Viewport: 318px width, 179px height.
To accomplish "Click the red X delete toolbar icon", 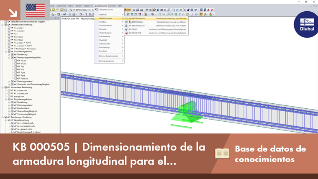I will click(185, 10).
